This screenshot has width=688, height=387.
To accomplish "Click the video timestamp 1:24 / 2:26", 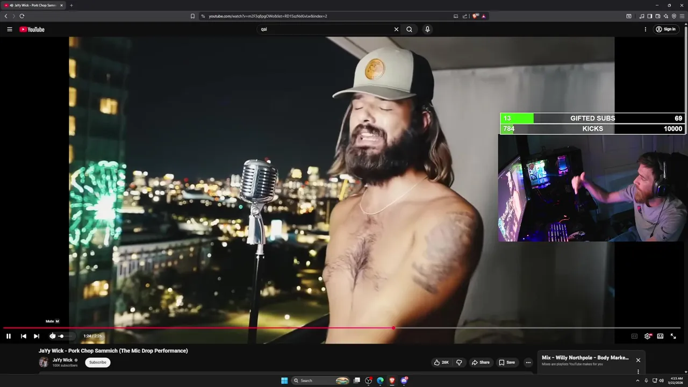I will pos(92,336).
